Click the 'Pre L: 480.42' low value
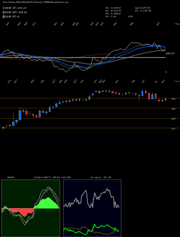Image resolution: width=180 pixels, height=237 pixels. (x=113, y=14)
